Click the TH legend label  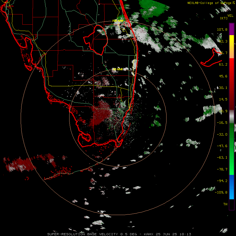(x=225, y=204)
